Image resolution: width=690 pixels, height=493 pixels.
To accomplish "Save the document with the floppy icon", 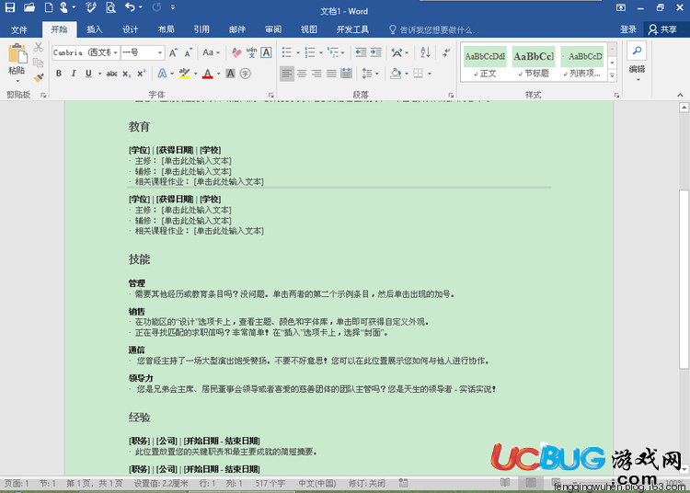I will coord(10,7).
